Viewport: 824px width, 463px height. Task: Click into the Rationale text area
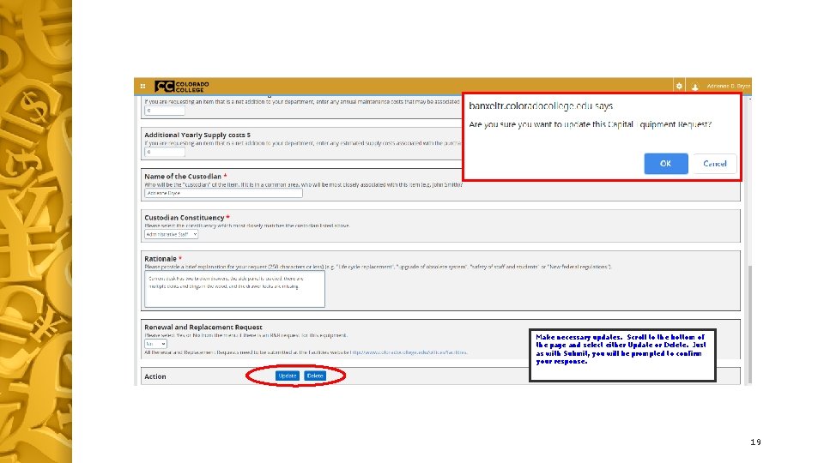(x=234, y=289)
